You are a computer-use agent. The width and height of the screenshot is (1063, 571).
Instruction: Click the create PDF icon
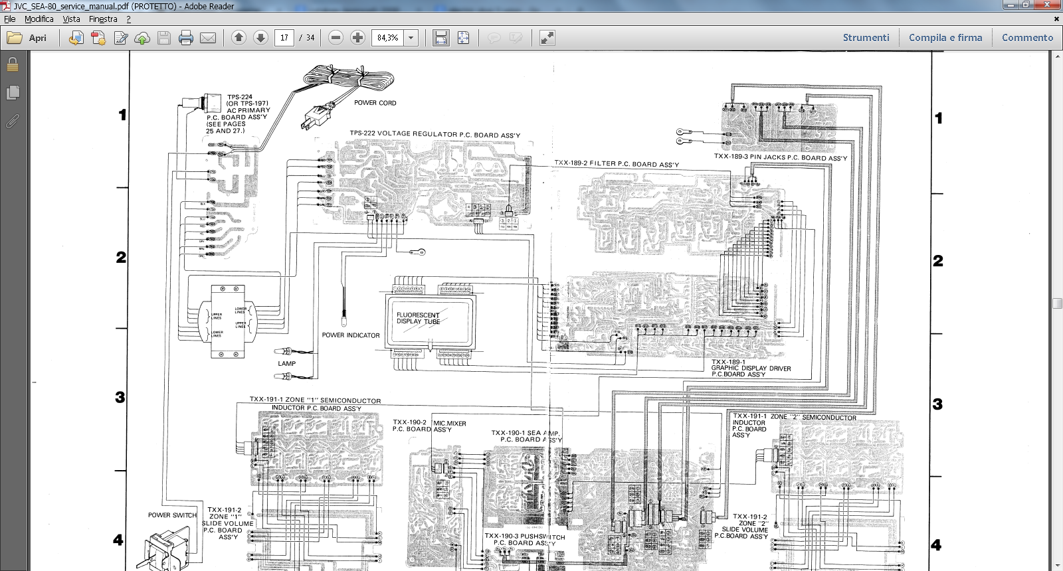coord(98,38)
